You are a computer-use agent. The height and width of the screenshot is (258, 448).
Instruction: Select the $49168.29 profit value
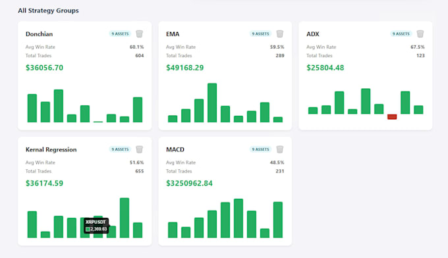pyautogui.click(x=185, y=68)
